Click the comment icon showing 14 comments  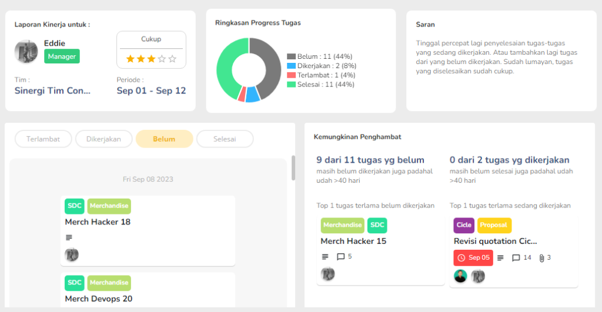[516, 258]
